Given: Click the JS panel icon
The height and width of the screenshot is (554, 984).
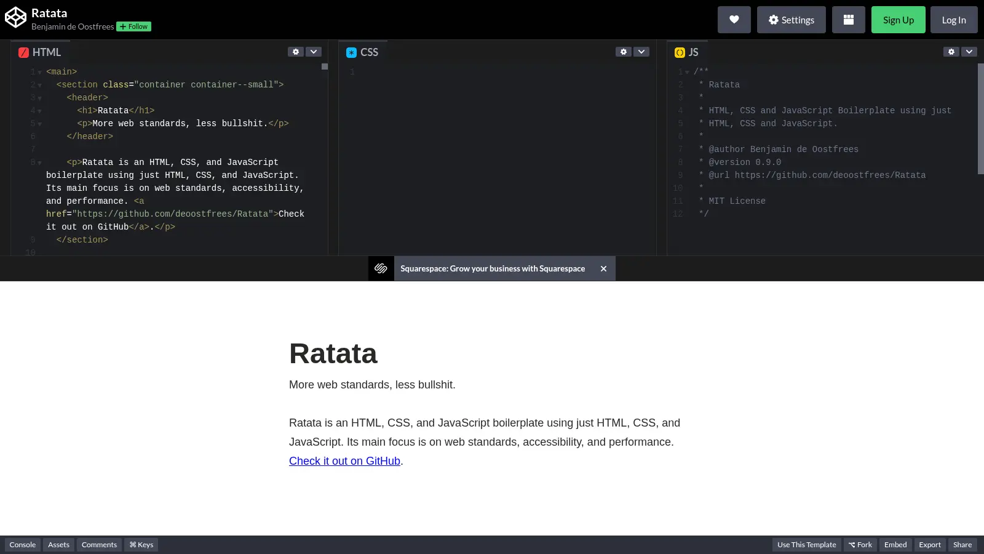Looking at the screenshot, I should coord(680,52).
